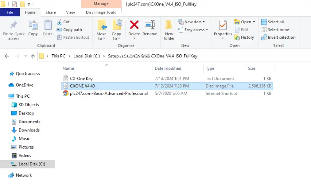This screenshot has width=311, height=194.
Task: Select Local Disk (C:) in sidebar
Action: click(28, 164)
